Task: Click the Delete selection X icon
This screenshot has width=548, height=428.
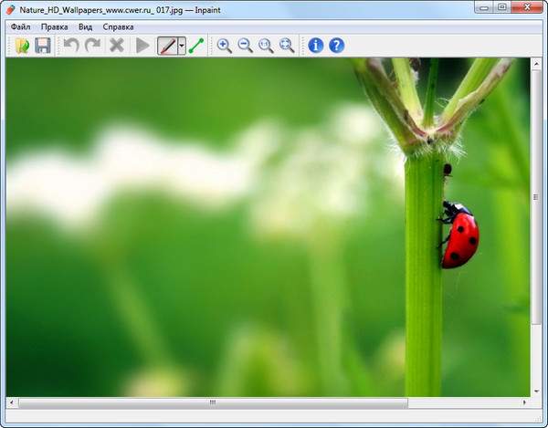Action: (x=117, y=45)
